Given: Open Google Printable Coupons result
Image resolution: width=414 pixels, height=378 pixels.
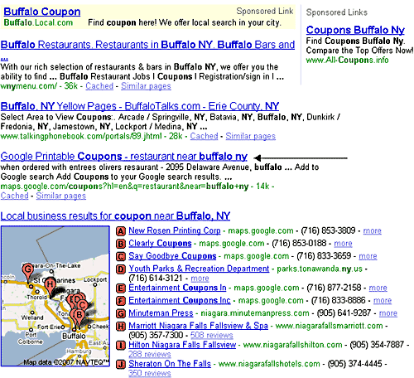Looking at the screenshot, I should coord(124,157).
